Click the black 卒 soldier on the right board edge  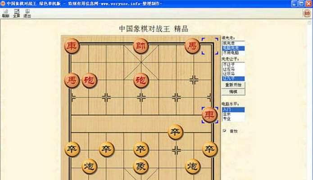tap(210, 149)
